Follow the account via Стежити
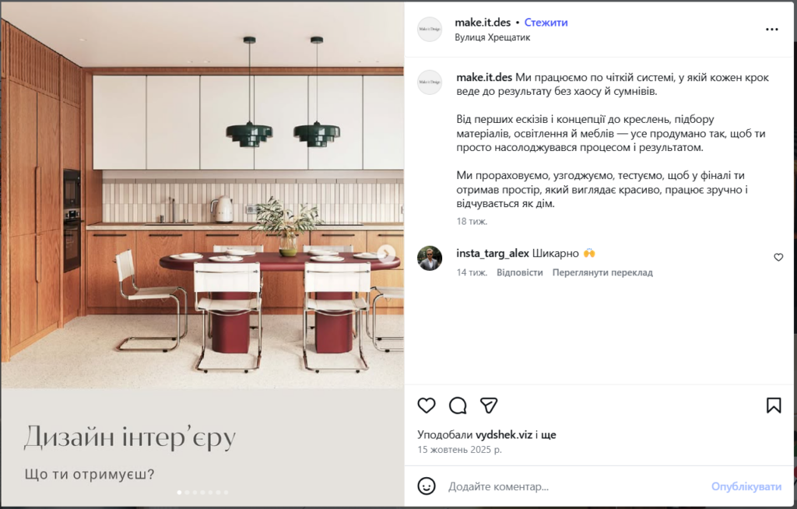Viewport: 797px width, 509px height. point(546,23)
